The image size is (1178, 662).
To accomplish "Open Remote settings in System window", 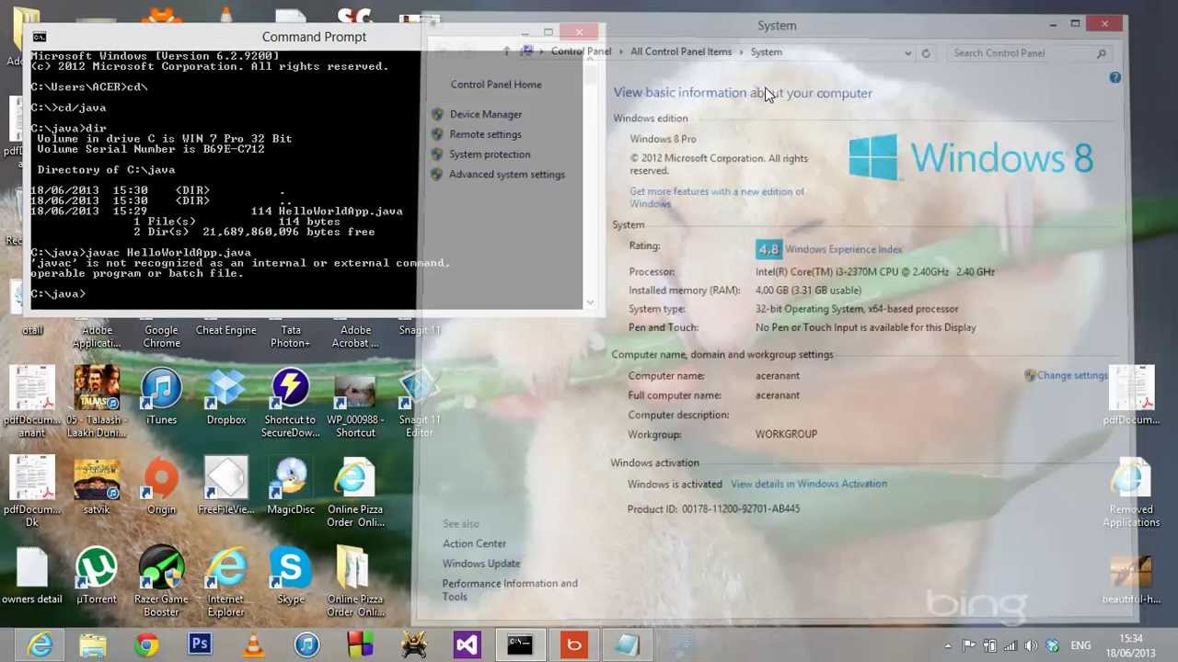I will click(485, 134).
